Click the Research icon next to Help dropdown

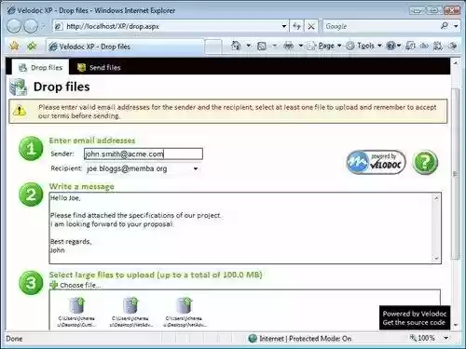410,46
